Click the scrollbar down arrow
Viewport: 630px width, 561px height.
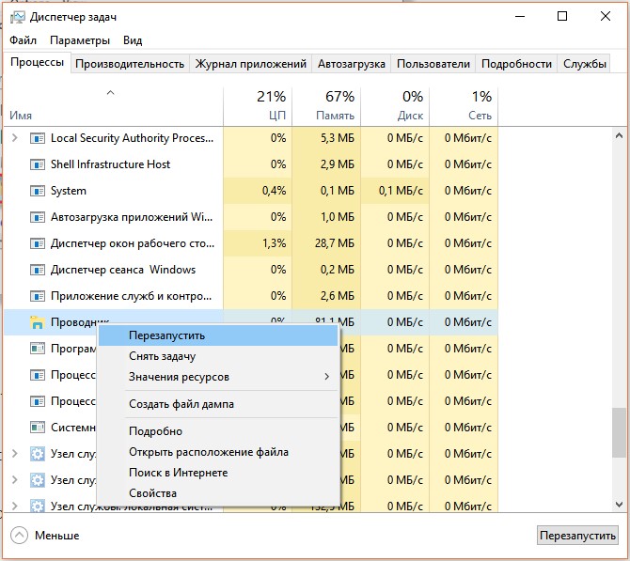pyautogui.click(x=619, y=504)
